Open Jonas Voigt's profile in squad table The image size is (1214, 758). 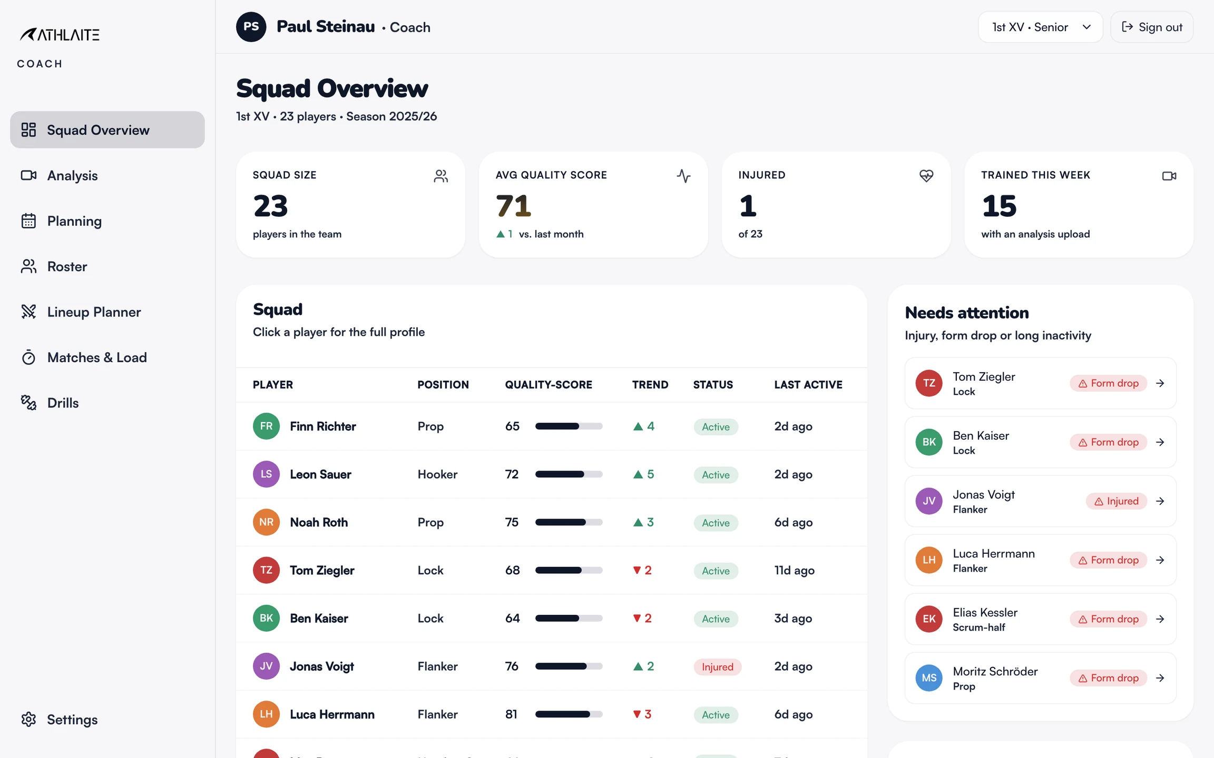[551, 666]
